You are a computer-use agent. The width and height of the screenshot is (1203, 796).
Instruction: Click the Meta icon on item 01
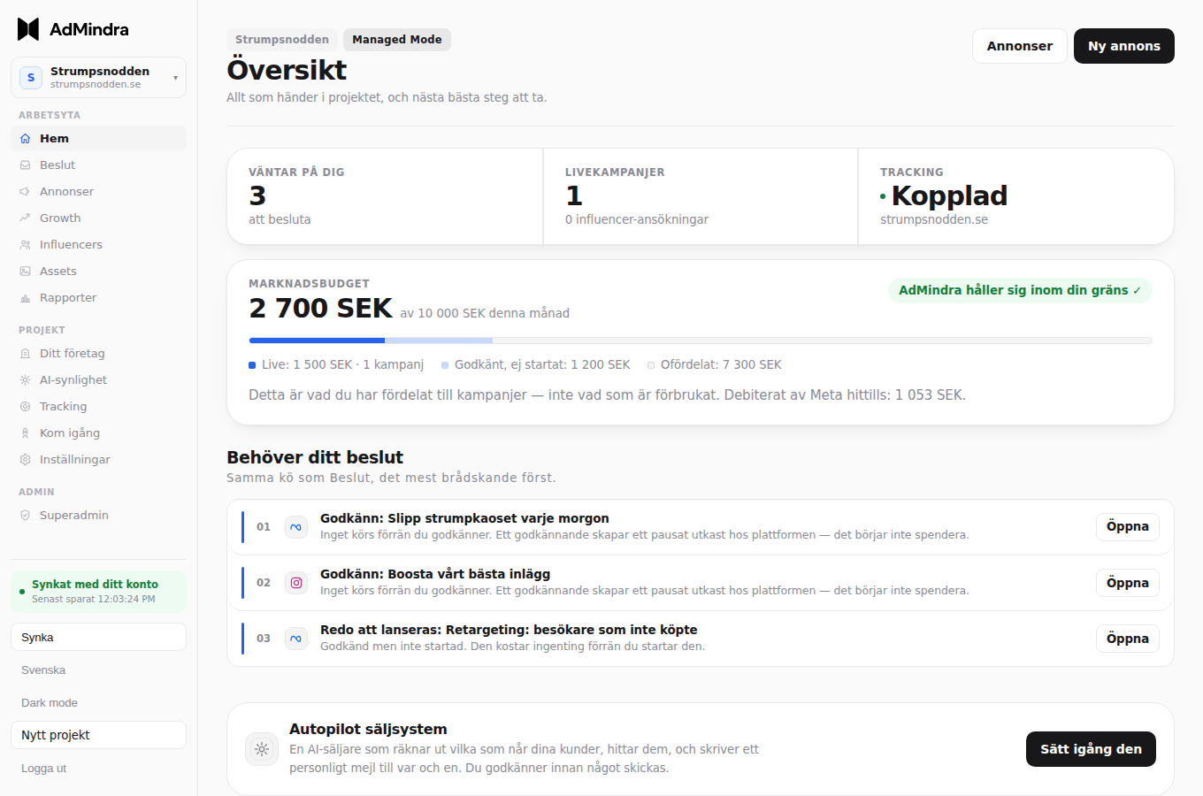pos(296,527)
